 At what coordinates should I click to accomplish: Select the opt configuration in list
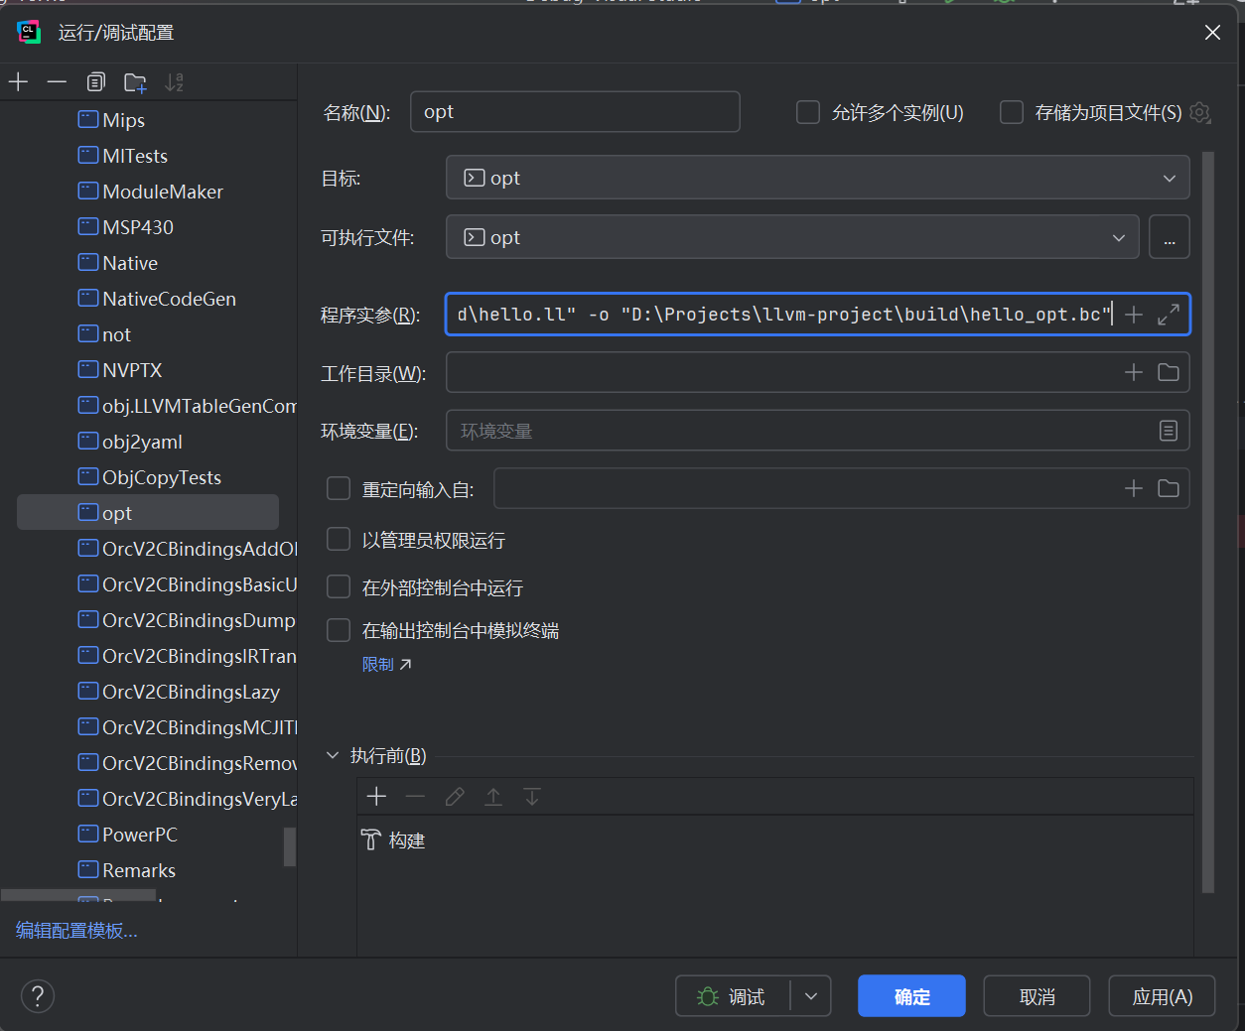pyautogui.click(x=148, y=513)
